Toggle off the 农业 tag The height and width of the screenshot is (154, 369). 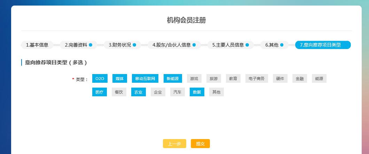click(x=138, y=92)
